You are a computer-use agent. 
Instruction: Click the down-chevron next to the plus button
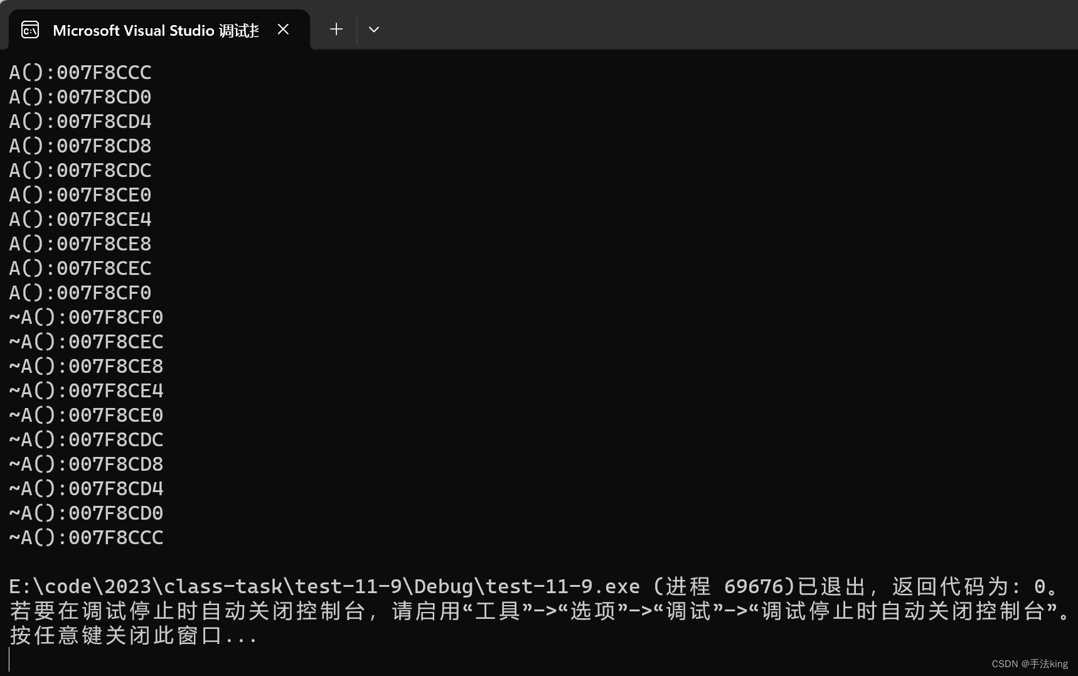click(374, 29)
